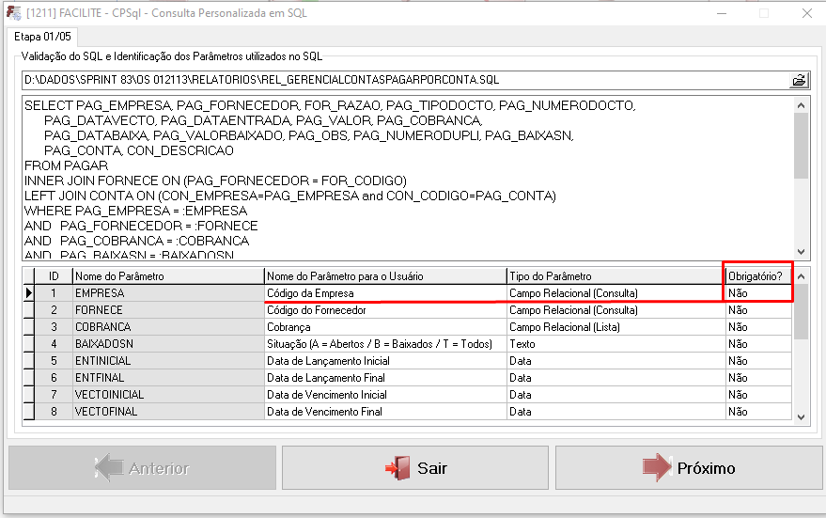Select the Campo Relacional (Lista) type cell
This screenshot has width=826, height=518.
[615, 327]
